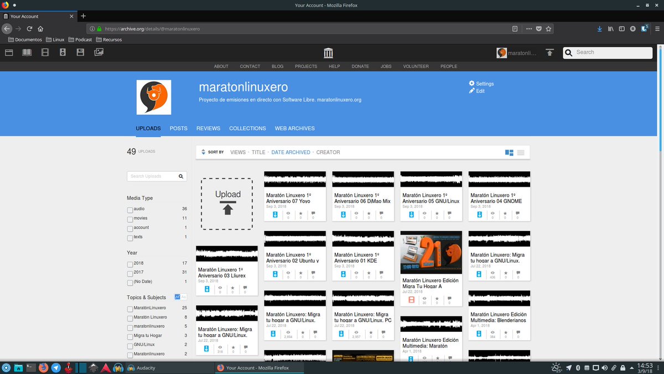Open the COLLECTIONS tab
The image size is (664, 374).
[x=247, y=129]
